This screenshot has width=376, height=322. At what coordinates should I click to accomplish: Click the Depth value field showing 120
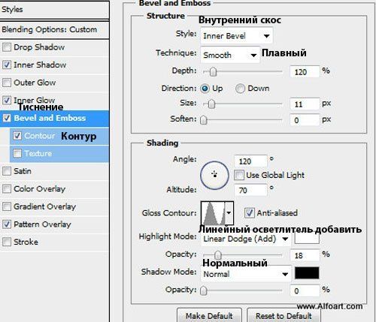point(305,72)
